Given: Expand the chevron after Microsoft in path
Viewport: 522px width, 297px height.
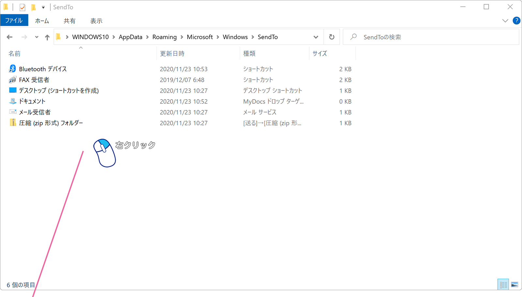Looking at the screenshot, I should pos(218,37).
